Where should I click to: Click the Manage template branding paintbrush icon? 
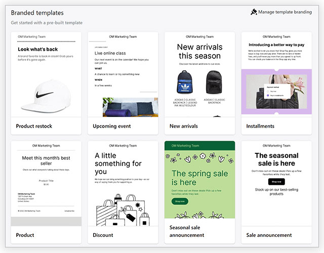click(254, 12)
